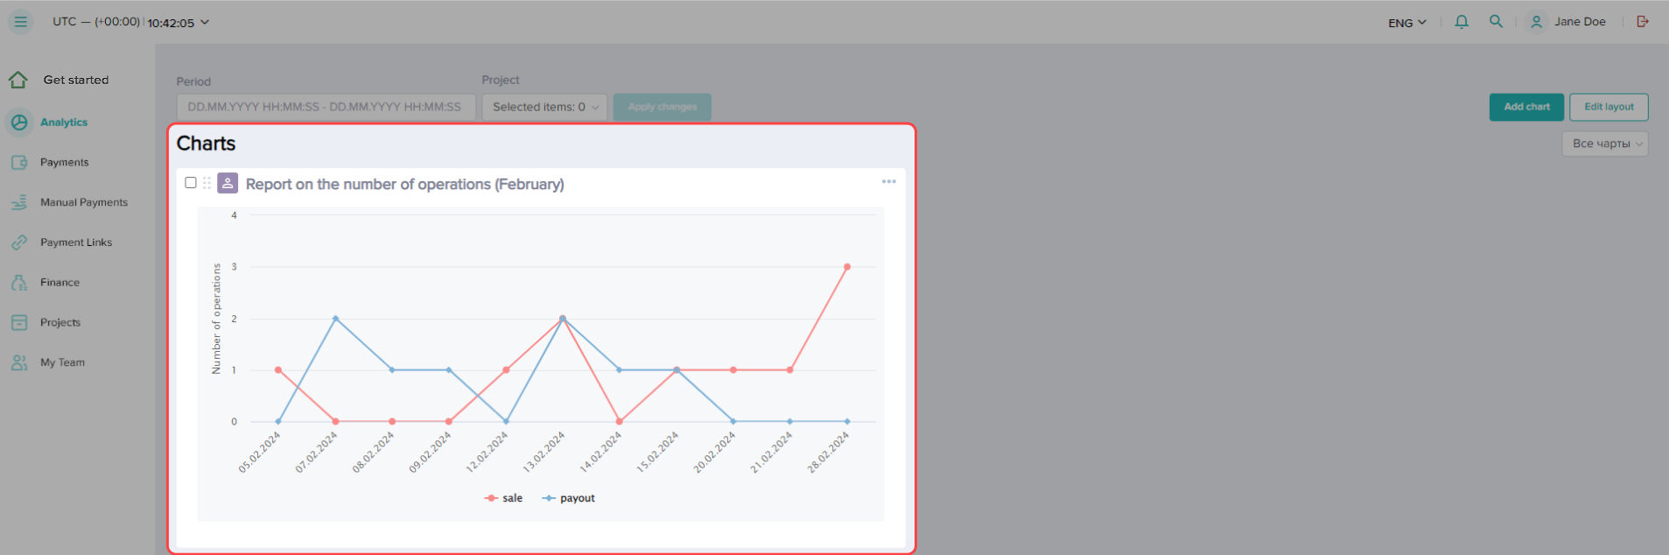Open the hamburger menu icon

pos(20,22)
